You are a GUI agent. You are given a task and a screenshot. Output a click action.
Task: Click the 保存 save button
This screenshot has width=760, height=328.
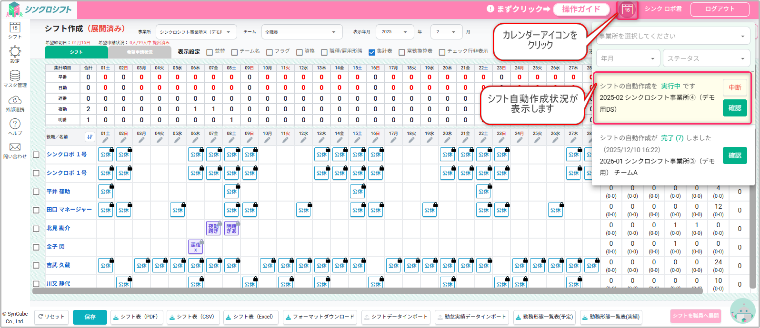pyautogui.click(x=90, y=317)
